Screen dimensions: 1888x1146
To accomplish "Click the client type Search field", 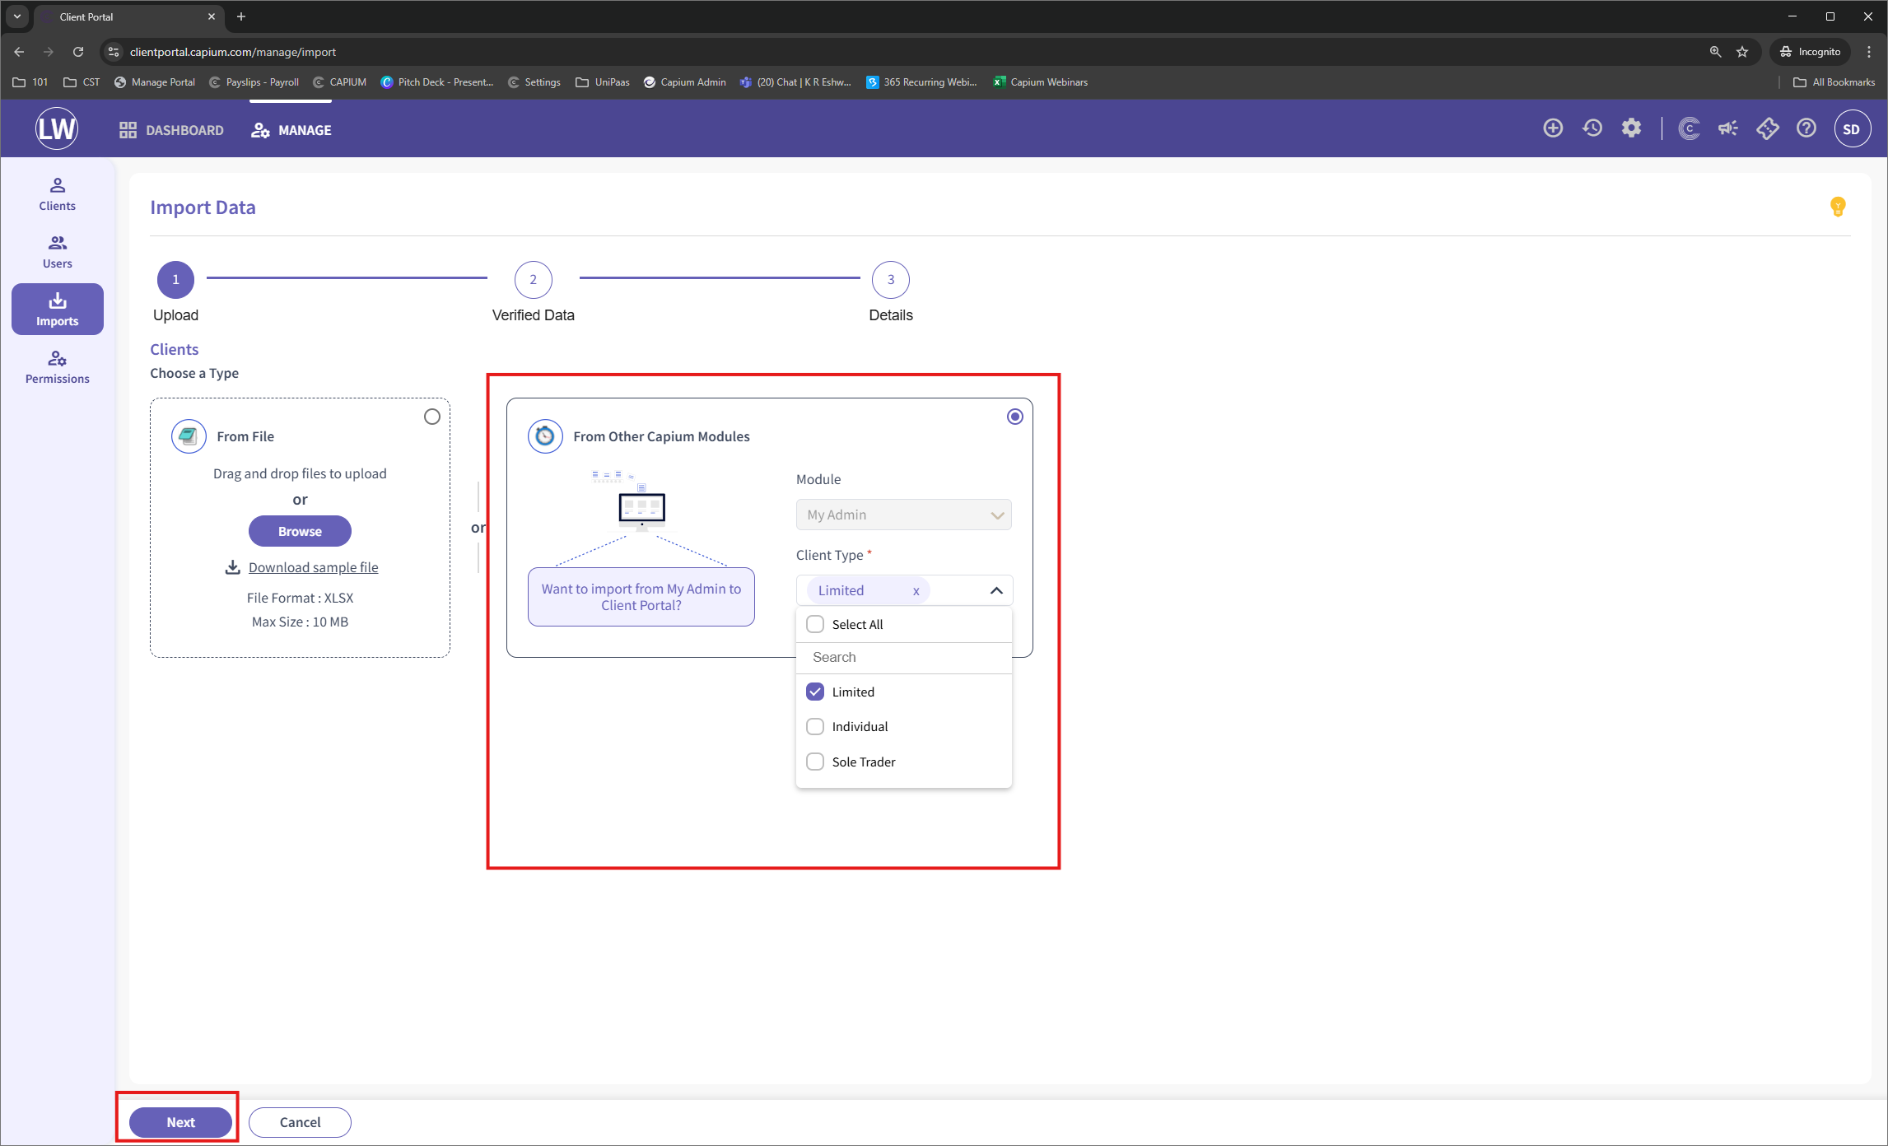I will tap(903, 657).
